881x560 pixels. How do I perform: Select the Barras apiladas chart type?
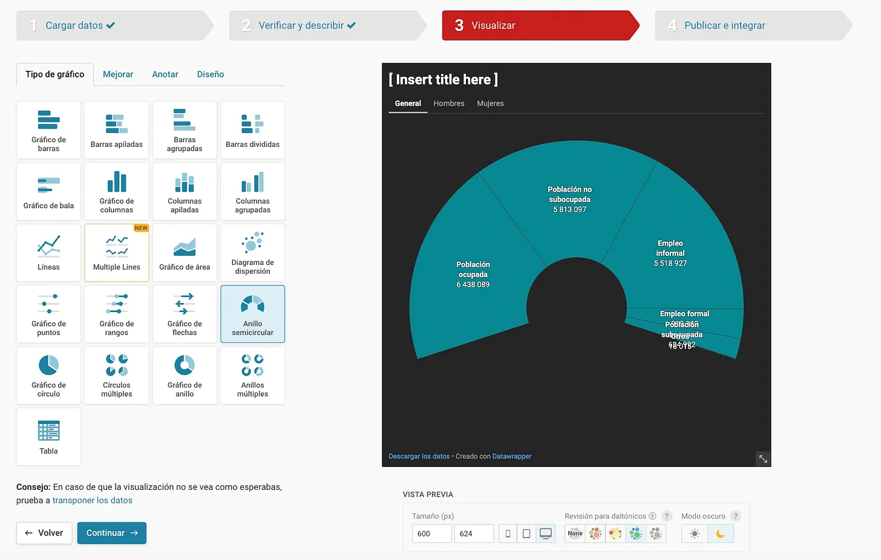(x=116, y=129)
